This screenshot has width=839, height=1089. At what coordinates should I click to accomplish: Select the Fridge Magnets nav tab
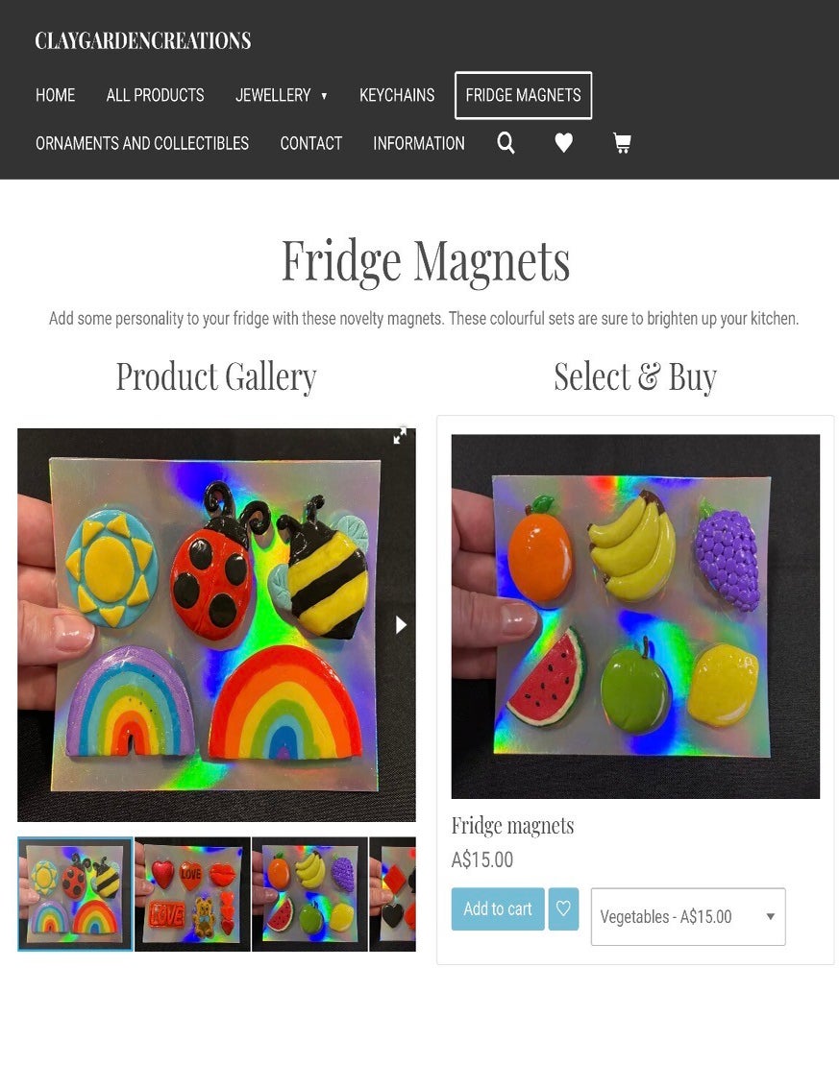(x=524, y=95)
